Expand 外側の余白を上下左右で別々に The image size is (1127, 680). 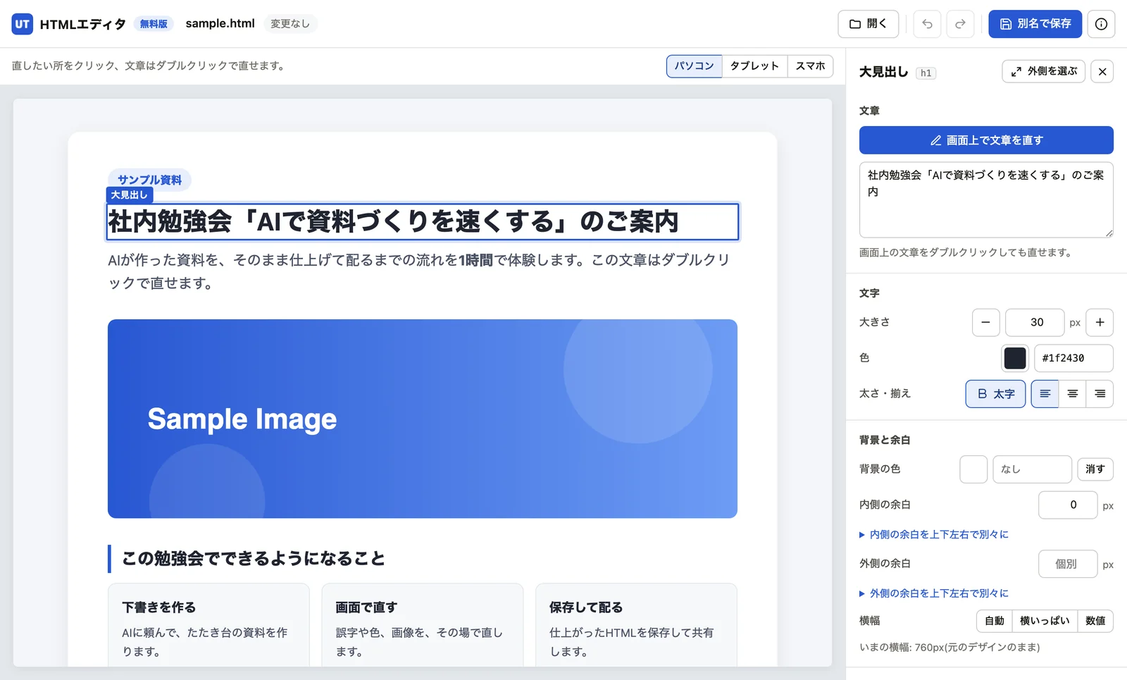pos(934,593)
